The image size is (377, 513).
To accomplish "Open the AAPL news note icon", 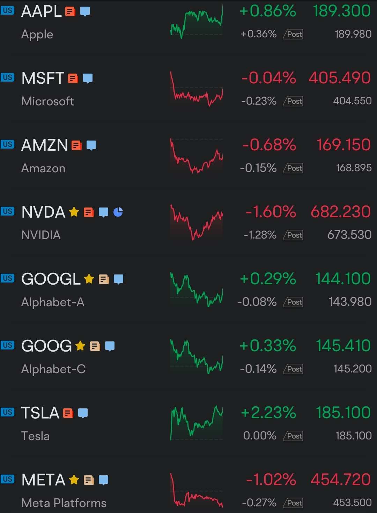I will pyautogui.click(x=70, y=12).
